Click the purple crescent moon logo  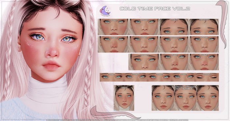105,11
